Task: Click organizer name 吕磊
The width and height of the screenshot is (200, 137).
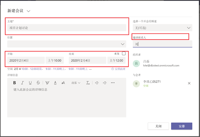Action: pos(146,61)
